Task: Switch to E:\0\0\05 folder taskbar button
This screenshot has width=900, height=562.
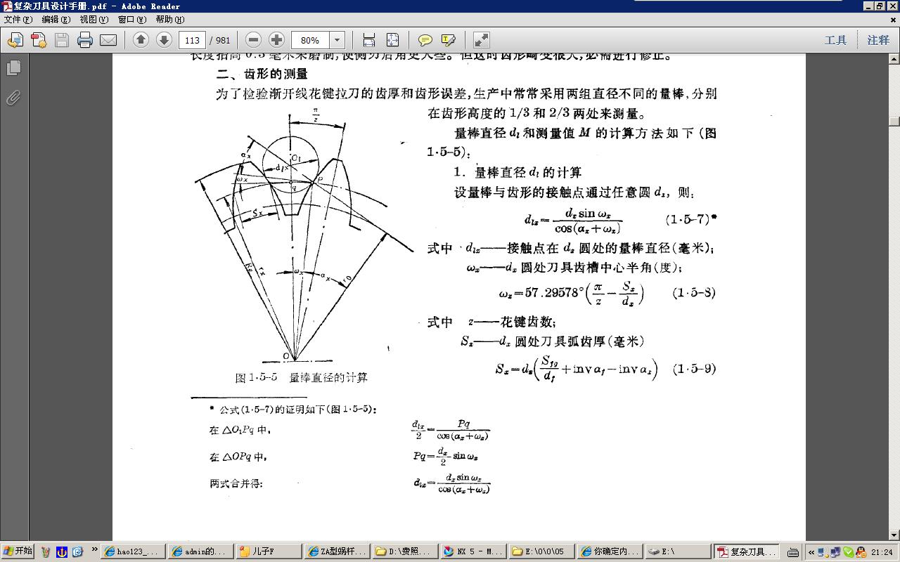Action: [x=541, y=552]
